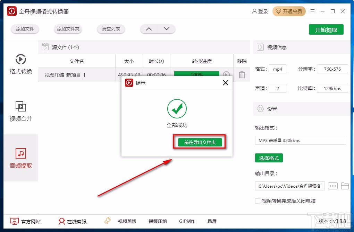Click the move-down arrow above the file list

point(167,29)
